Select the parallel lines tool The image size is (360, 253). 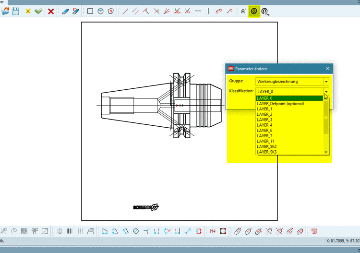click(x=136, y=11)
